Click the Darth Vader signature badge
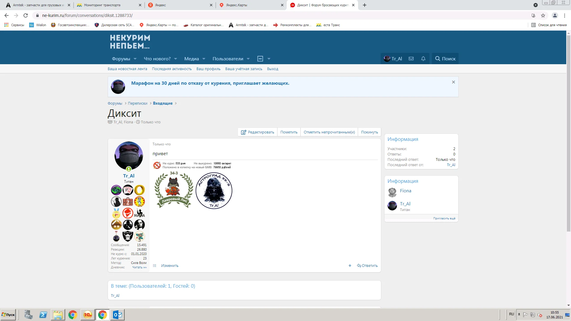 click(214, 191)
